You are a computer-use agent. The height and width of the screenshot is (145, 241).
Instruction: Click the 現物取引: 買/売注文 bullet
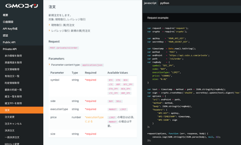pos(63,25)
